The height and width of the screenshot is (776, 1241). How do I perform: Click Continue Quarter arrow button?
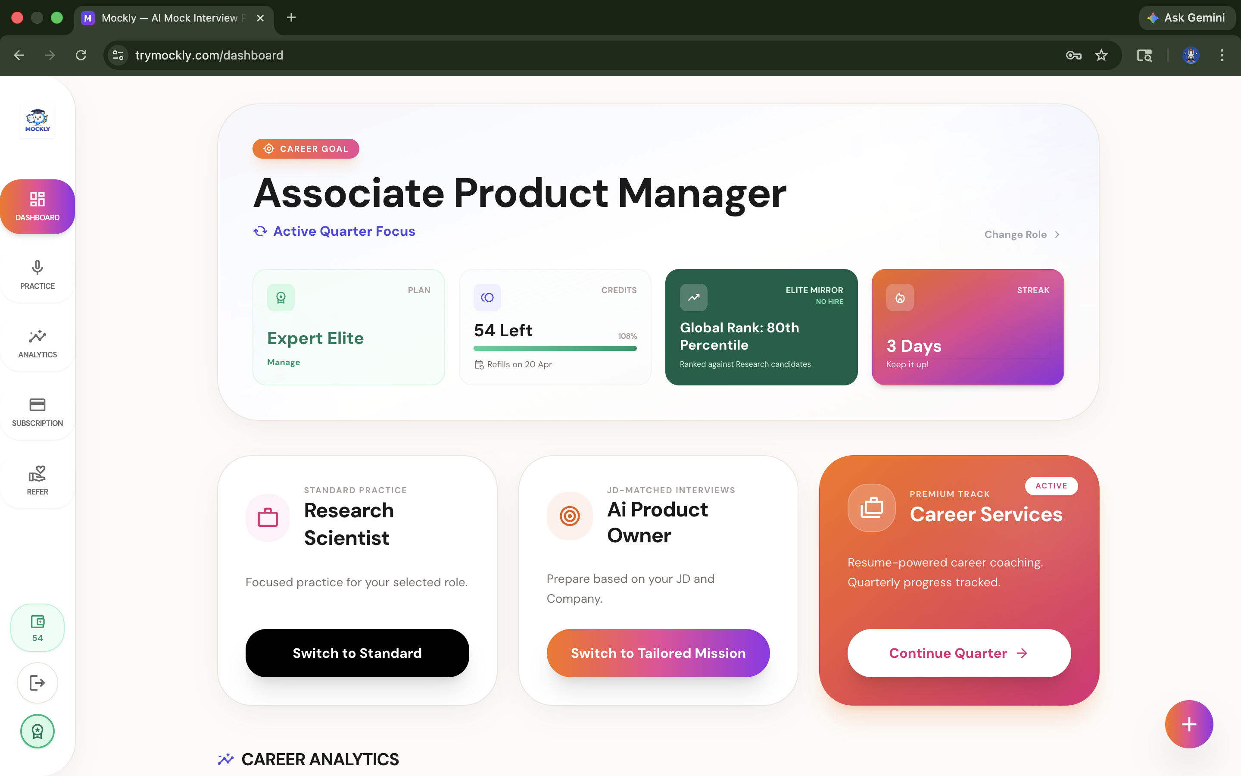click(x=958, y=653)
